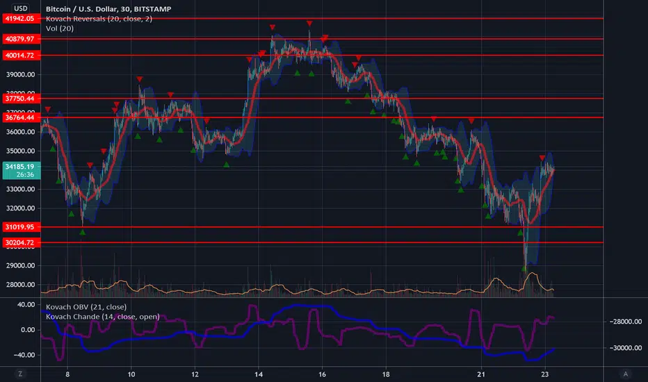Viewport: 648px width, 382px height.
Task: Click the USD currency button
Action: point(20,8)
